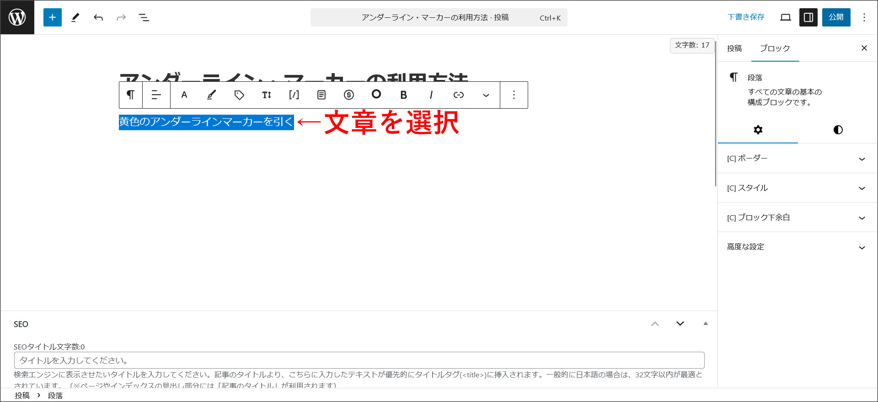Open the font size TT icon

(267, 95)
